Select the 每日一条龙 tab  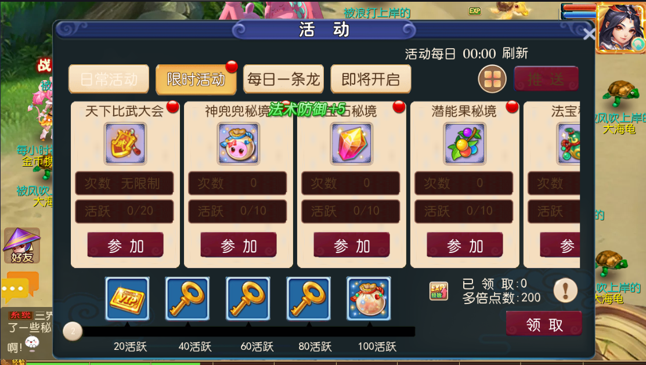coord(283,79)
